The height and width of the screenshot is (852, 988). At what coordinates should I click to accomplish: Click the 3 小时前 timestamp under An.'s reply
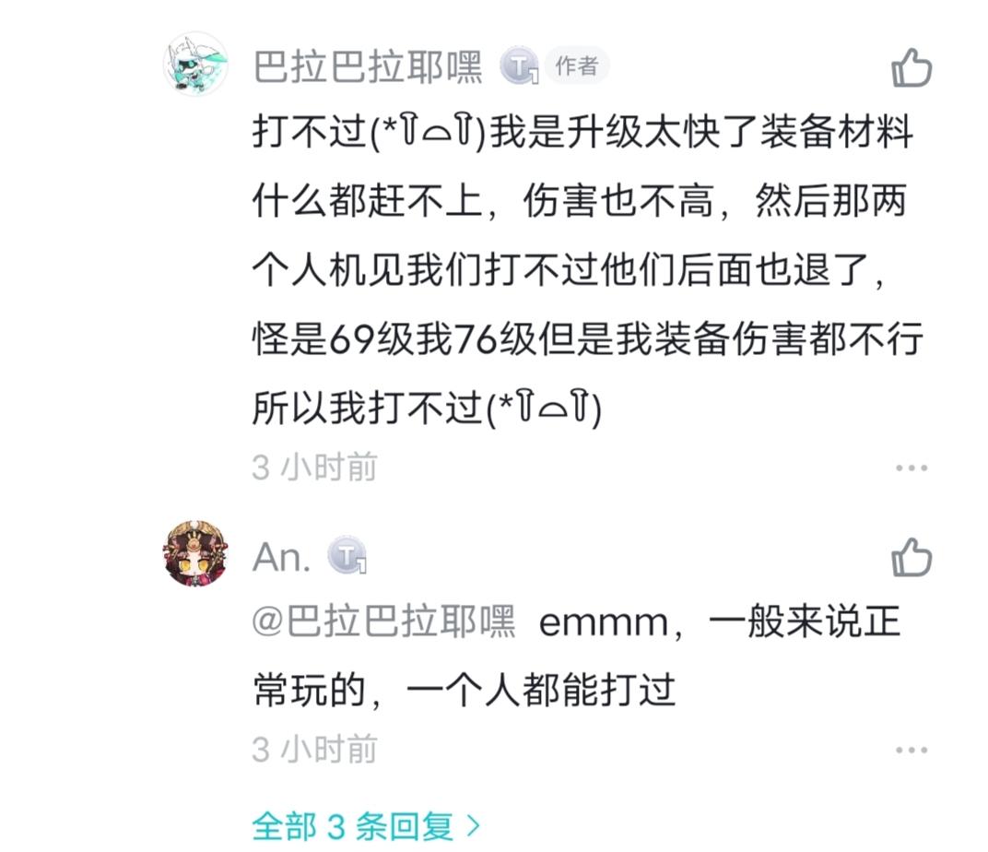pyautogui.click(x=315, y=750)
